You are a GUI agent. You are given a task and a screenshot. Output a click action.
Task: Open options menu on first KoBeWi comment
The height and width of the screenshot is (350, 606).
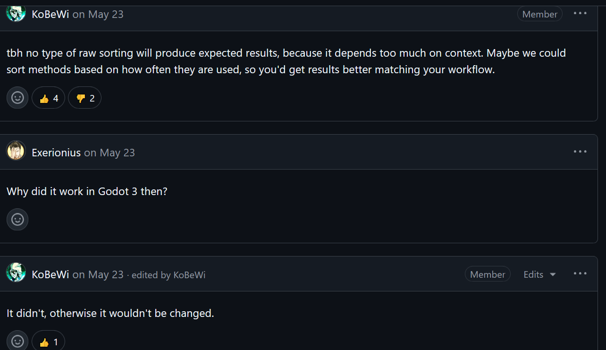[580, 13]
